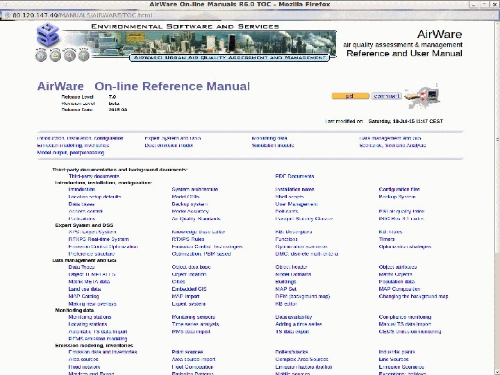Open Air Quality Standards link
The image size is (500, 375).
click(x=197, y=219)
